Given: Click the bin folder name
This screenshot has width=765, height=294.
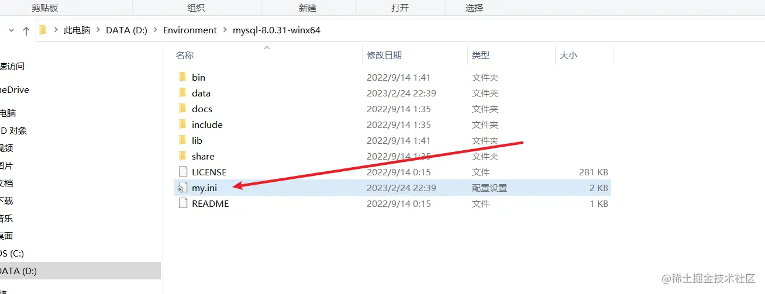Looking at the screenshot, I should 198,77.
